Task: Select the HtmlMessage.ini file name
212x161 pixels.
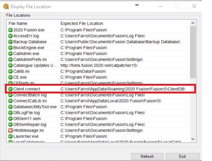Action: pyautogui.click(x=28, y=130)
